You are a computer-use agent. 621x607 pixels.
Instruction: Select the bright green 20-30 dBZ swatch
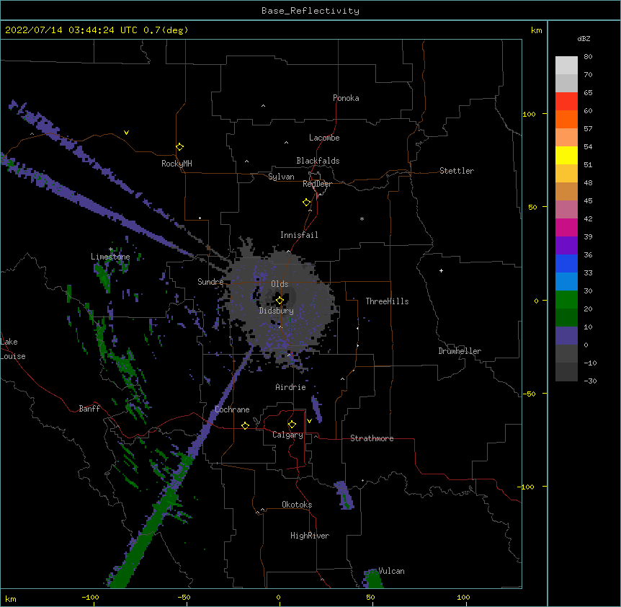tap(566, 300)
